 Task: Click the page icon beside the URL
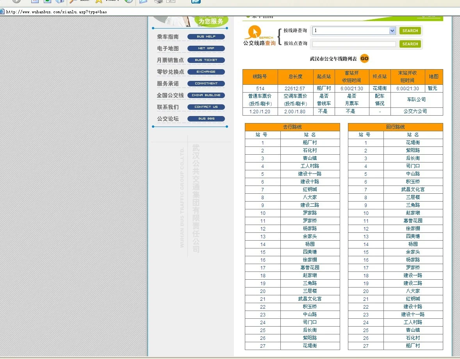coord(2,12)
